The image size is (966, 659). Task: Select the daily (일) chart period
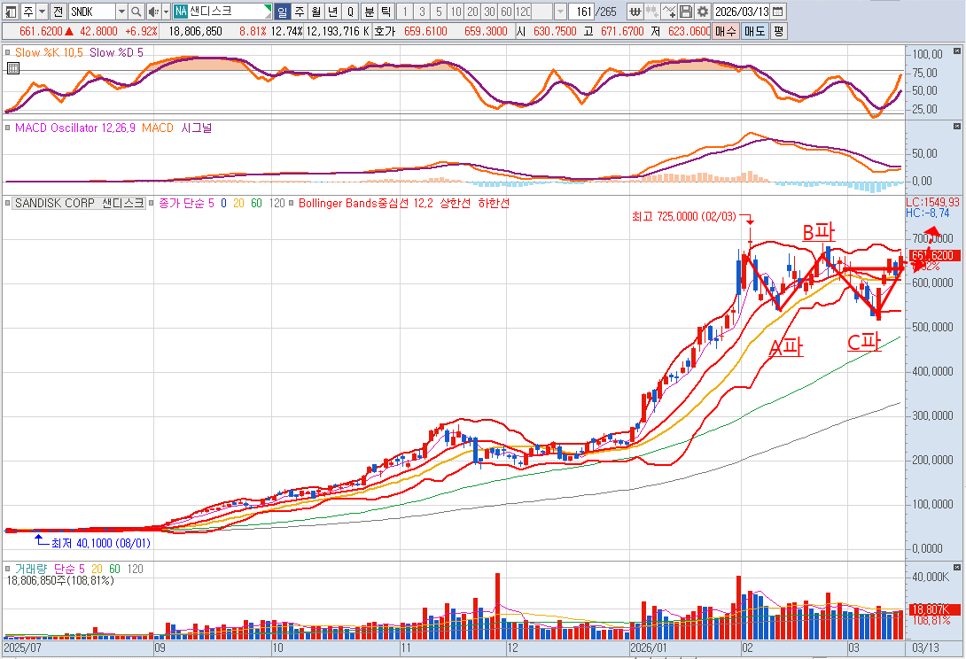(x=282, y=12)
